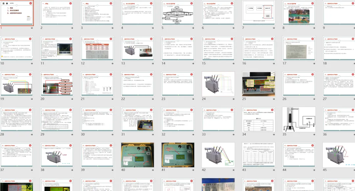Click the animation star under slide 2
This screenshot has width=355, height=191.
point(72,28)
